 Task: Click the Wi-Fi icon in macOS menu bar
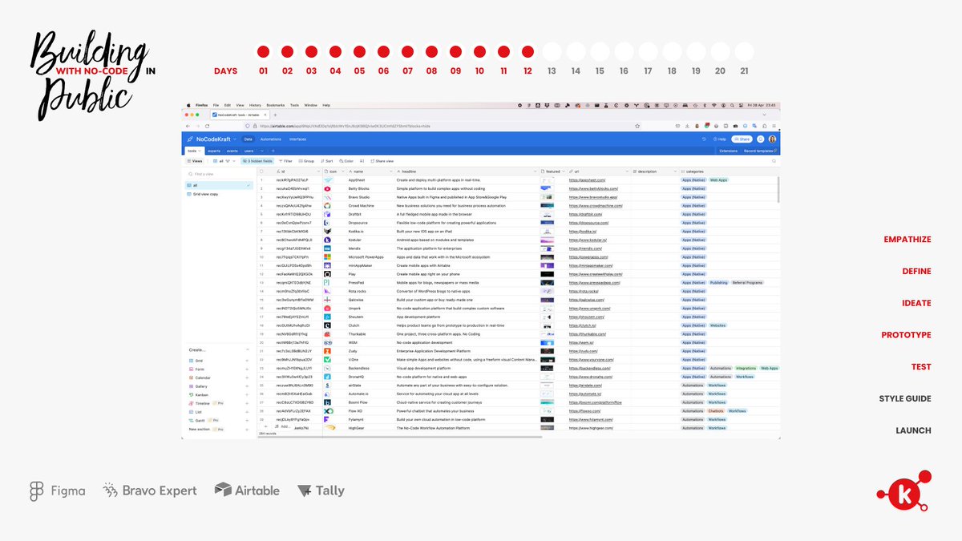[x=713, y=105]
